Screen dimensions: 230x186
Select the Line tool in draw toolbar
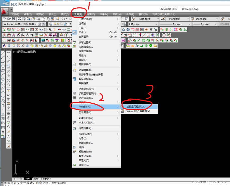point(3,53)
